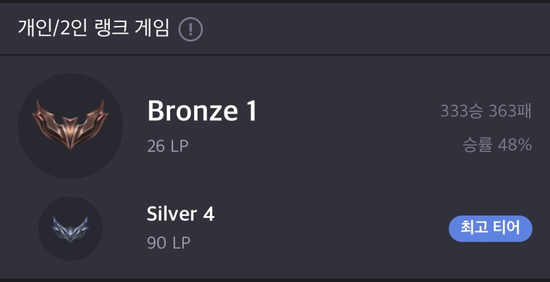Click the number 90 in highest-tier LP

coord(156,243)
